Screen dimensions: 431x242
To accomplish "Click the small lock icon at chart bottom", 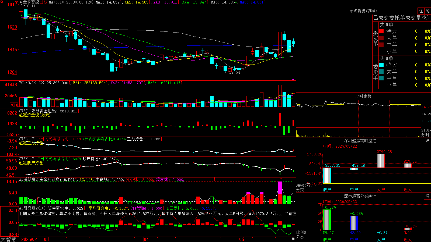I will 293,239.
